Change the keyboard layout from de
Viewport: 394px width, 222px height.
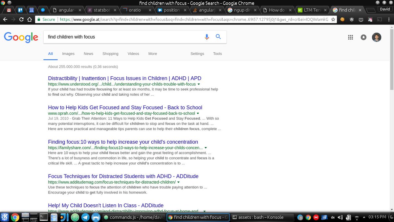click(333, 217)
